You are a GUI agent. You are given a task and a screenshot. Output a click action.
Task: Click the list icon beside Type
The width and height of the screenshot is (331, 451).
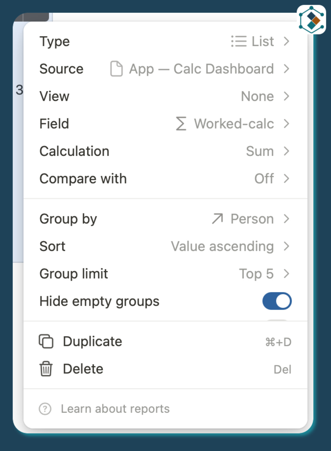(x=239, y=41)
